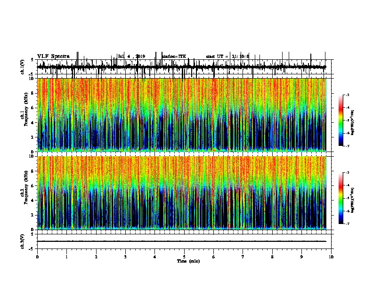Click the ch.1 spectrogram colorbar

coord(341,120)
